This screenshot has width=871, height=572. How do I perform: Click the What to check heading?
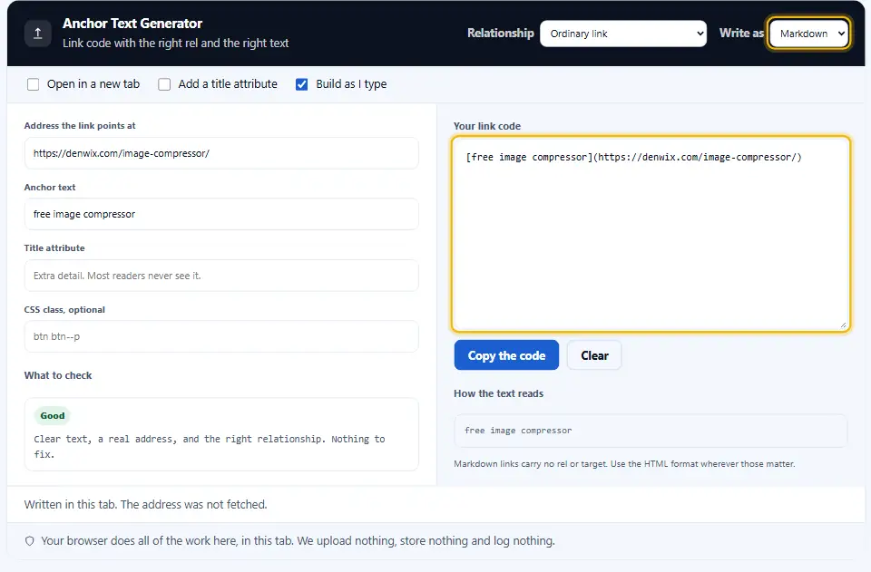pyautogui.click(x=58, y=375)
